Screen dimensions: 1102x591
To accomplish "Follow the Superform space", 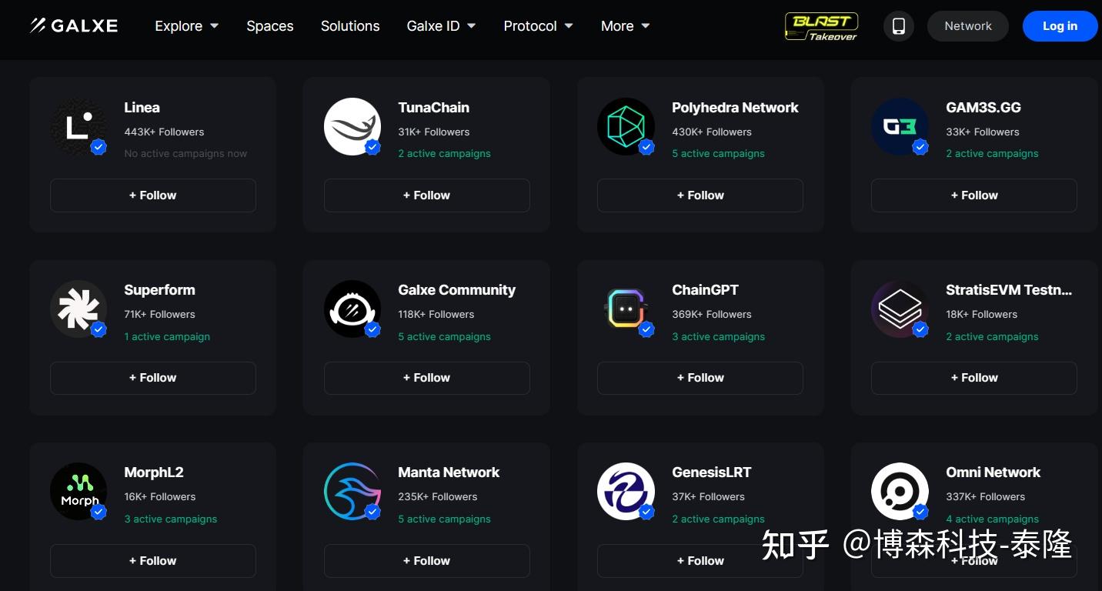I will (x=153, y=378).
